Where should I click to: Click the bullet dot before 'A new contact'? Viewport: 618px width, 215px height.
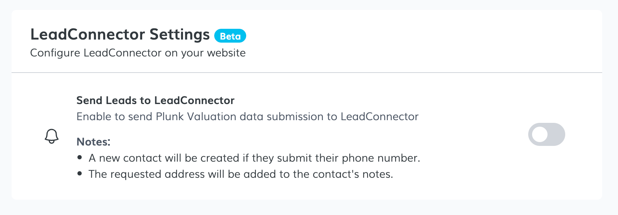[80, 157]
